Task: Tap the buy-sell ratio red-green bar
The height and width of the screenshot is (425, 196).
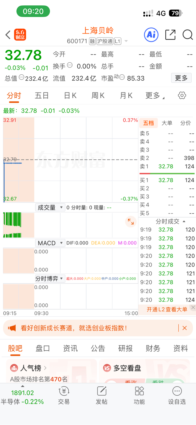Action: tap(167, 174)
